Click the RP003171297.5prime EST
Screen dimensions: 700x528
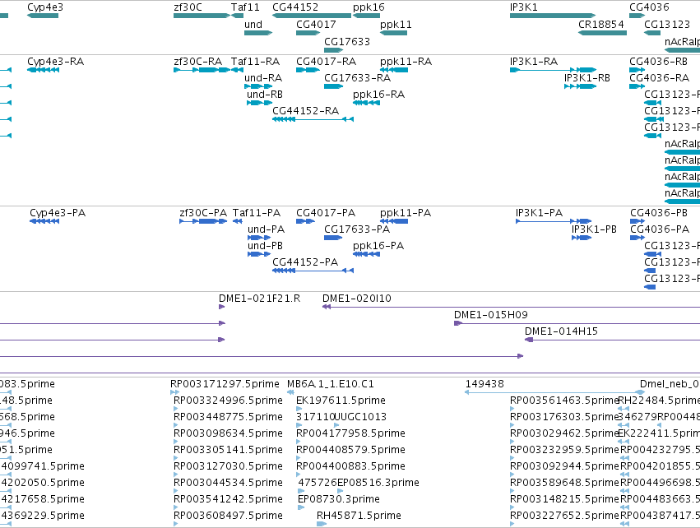coord(175,392)
